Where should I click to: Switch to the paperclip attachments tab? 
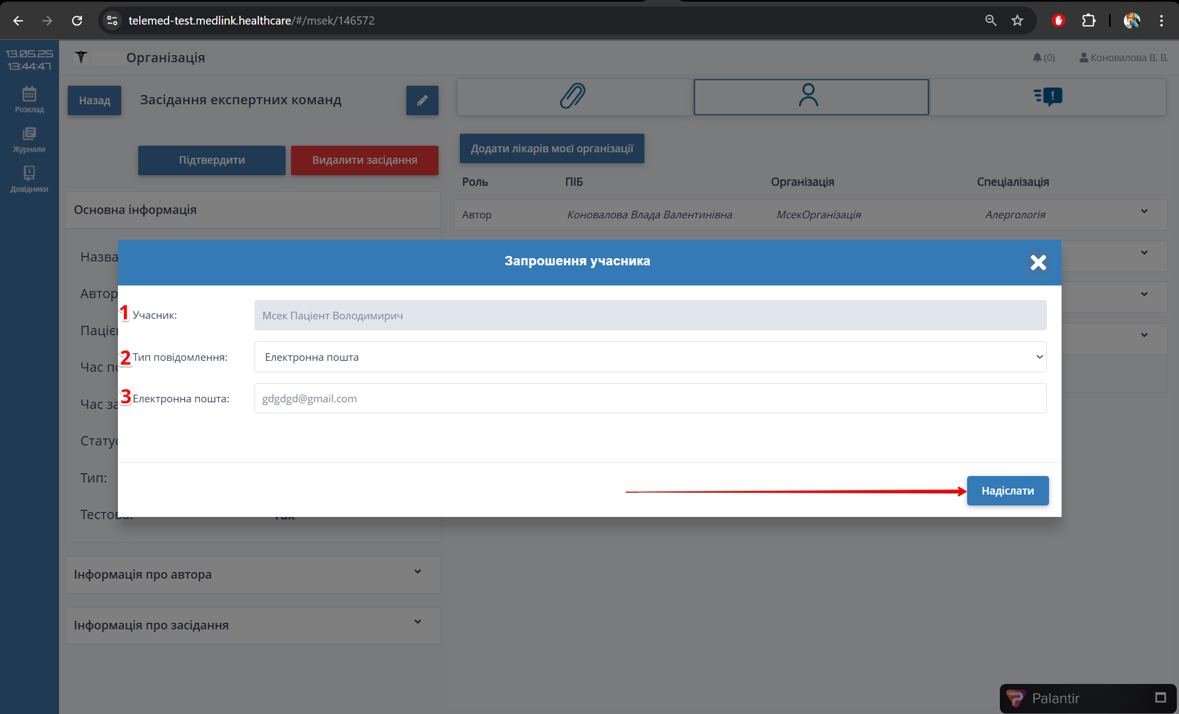573,97
